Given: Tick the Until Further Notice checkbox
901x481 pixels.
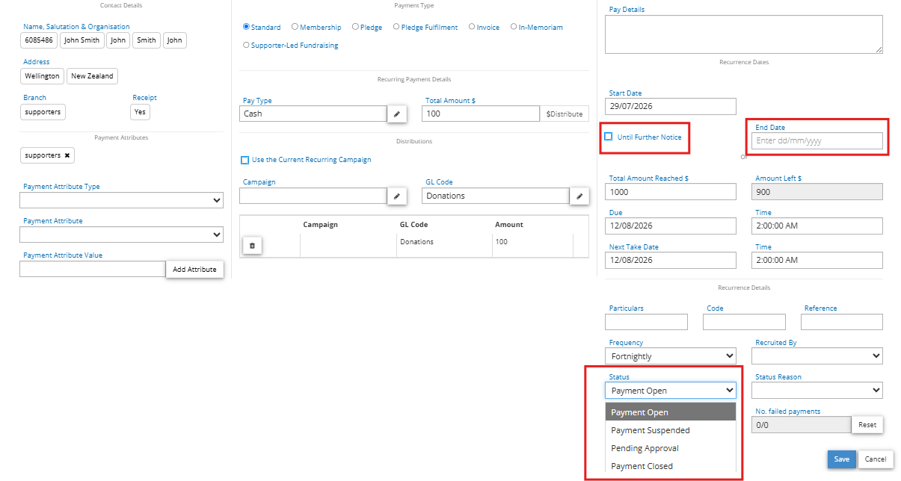Looking at the screenshot, I should tap(609, 137).
